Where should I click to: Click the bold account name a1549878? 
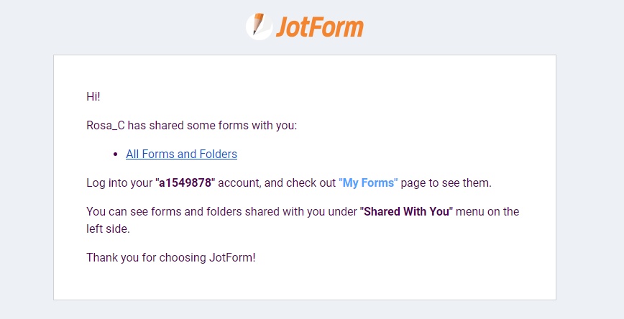(185, 182)
